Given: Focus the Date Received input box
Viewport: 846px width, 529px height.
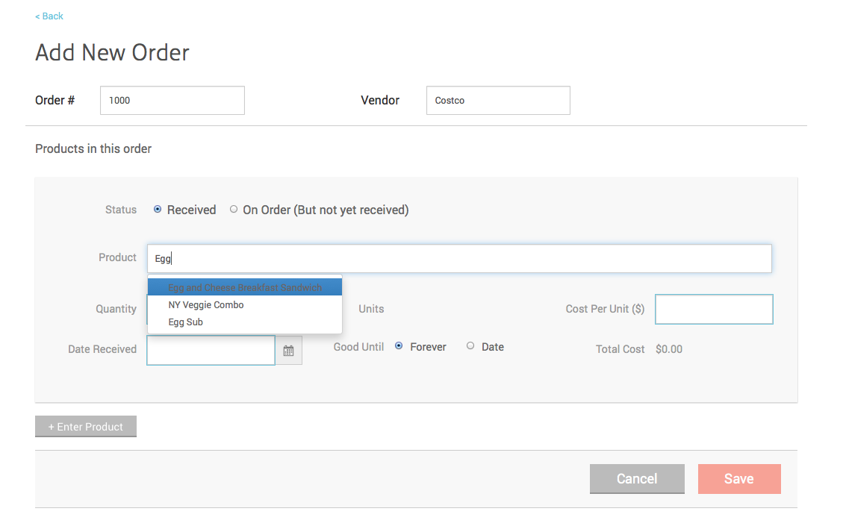Looking at the screenshot, I should coord(211,351).
